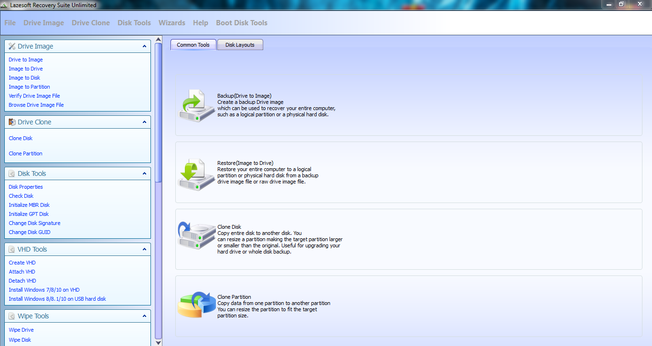Select Install Windows 8/8.1/10 on USB hard disk

[x=57, y=299]
